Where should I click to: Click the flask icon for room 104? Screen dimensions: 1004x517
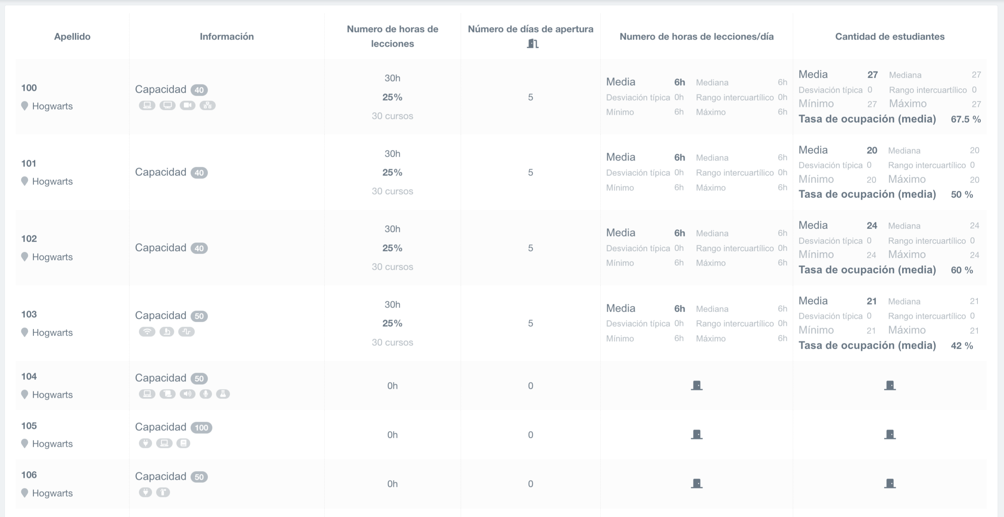click(x=223, y=394)
